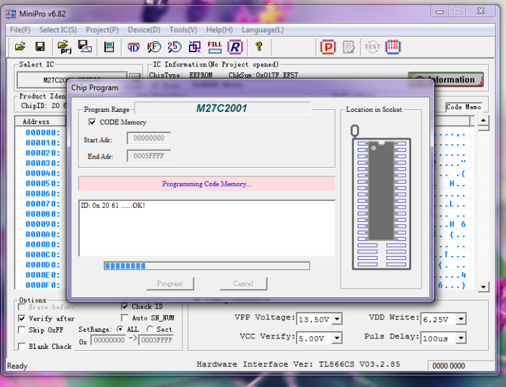Click the MiniPro title bar app icon

[11, 14]
